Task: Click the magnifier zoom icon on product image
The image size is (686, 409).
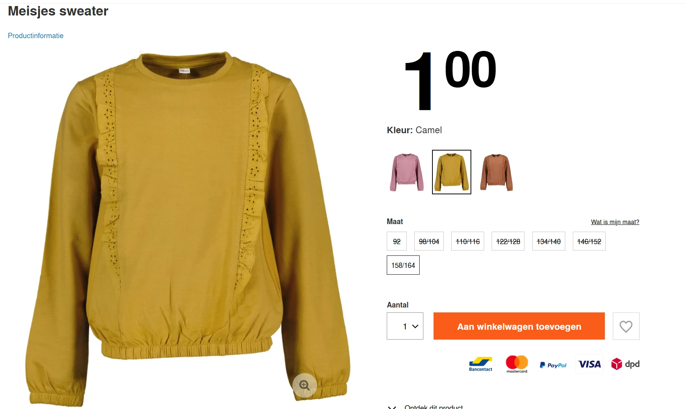Action: coord(305,385)
